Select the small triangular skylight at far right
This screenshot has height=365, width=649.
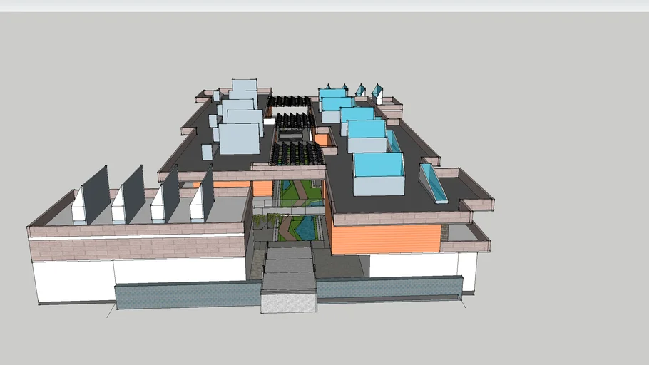pos(377,93)
